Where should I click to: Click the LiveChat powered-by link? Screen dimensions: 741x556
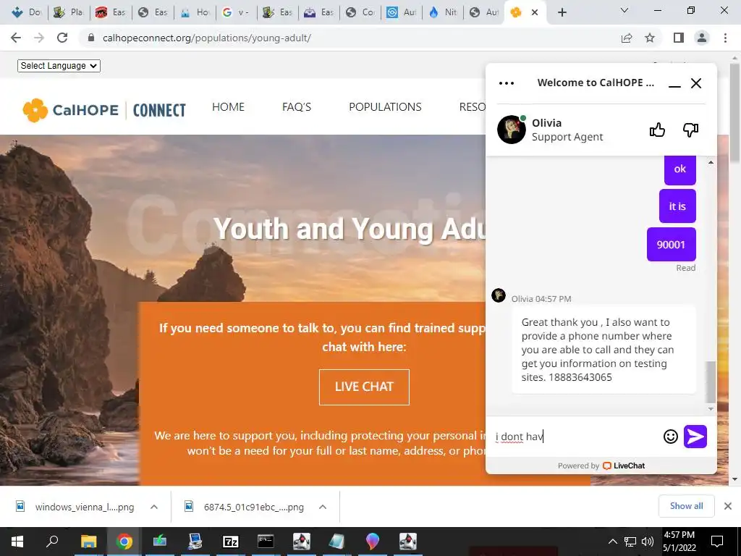pyautogui.click(x=624, y=466)
